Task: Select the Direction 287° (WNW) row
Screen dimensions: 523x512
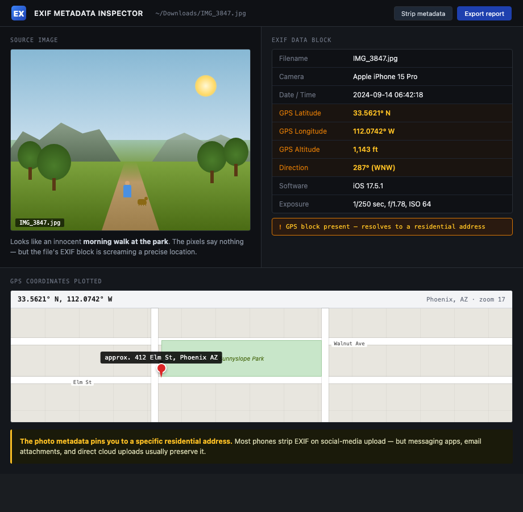Action: pos(392,168)
